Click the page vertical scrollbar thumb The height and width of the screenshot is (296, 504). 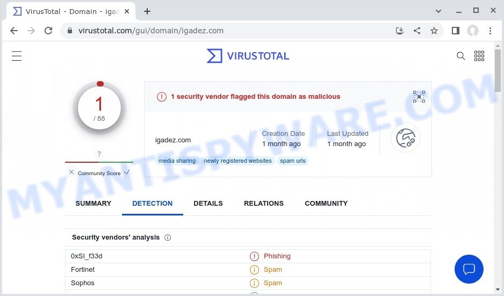click(498, 70)
